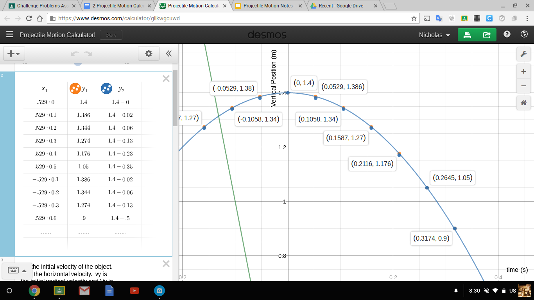This screenshot has height=300, width=534.
Task: Zoom out on the graph
Action: pos(523,86)
